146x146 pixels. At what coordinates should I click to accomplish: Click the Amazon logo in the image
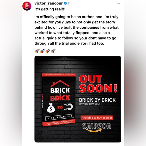click(96, 127)
